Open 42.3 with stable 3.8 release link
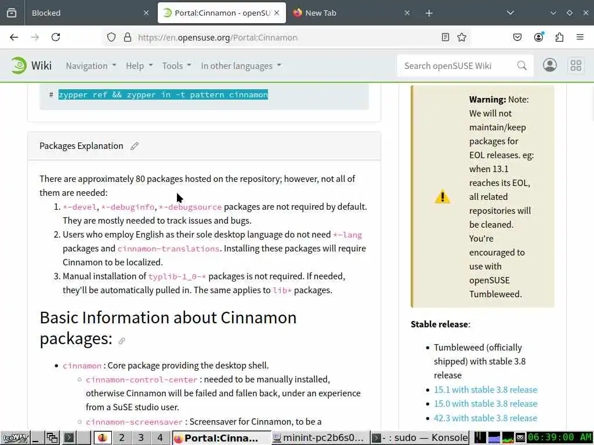Screen dimensions: 594x445 tap(486, 418)
